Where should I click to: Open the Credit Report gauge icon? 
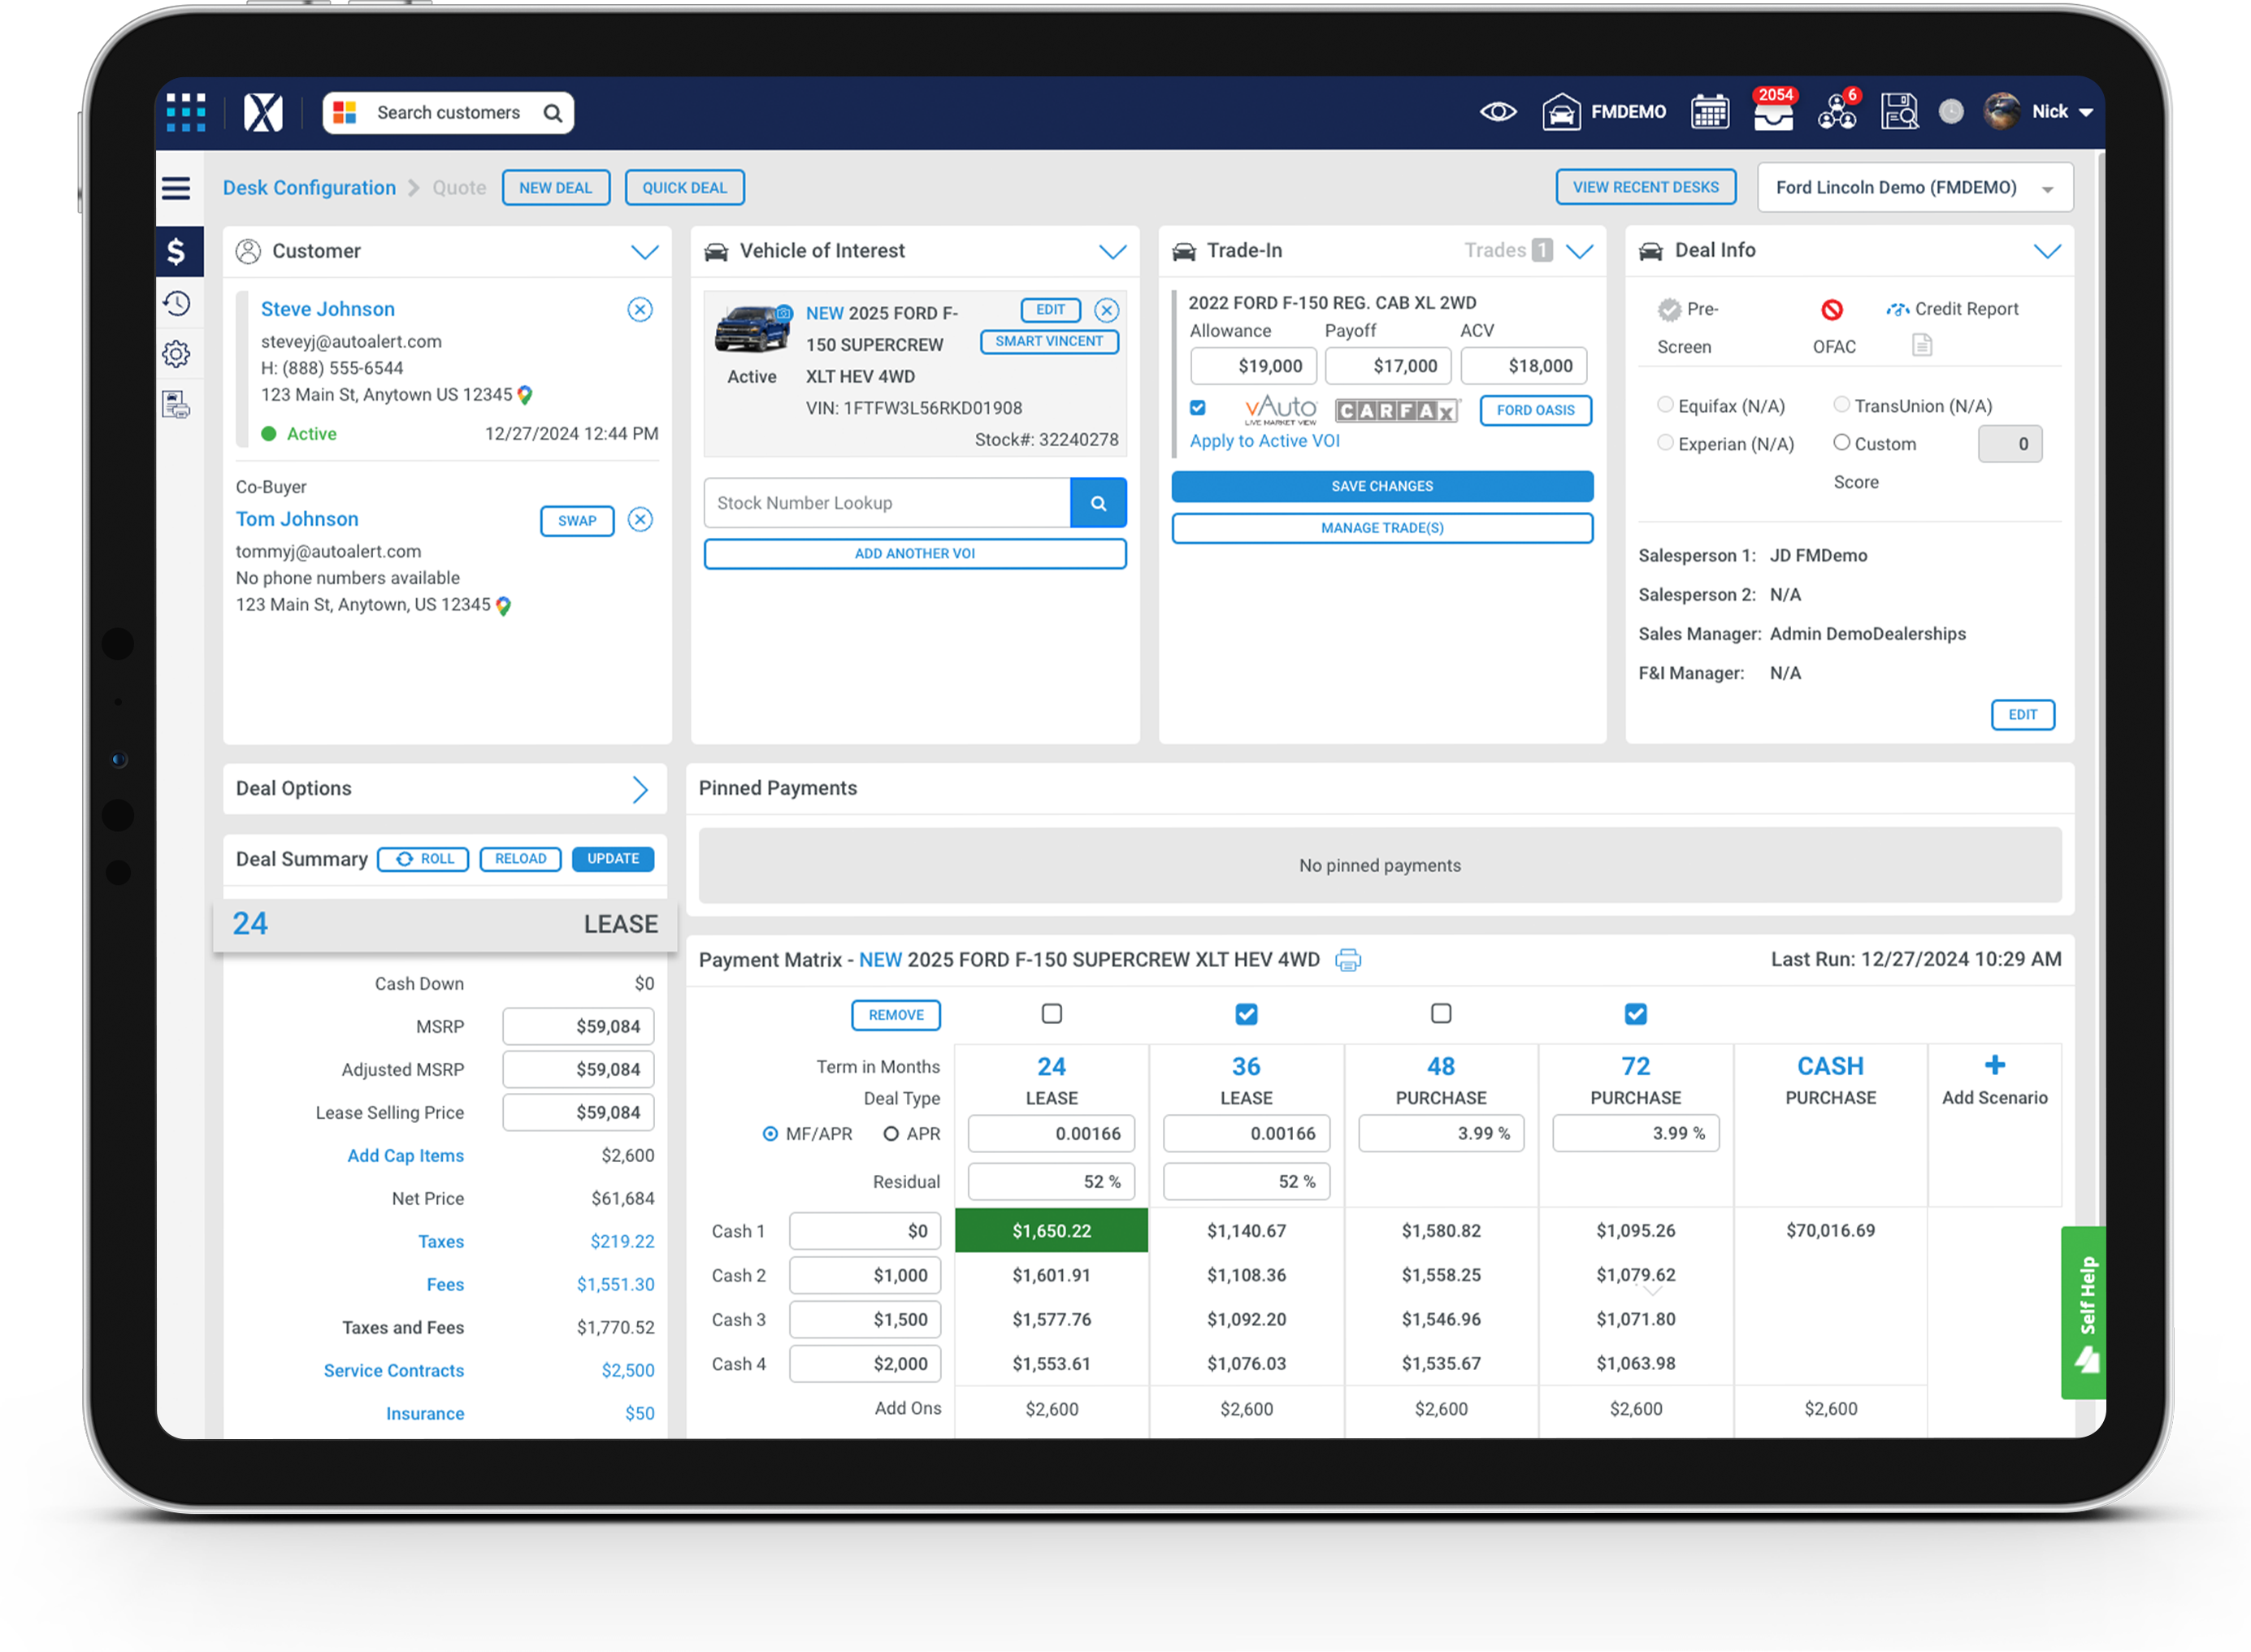[x=1897, y=310]
